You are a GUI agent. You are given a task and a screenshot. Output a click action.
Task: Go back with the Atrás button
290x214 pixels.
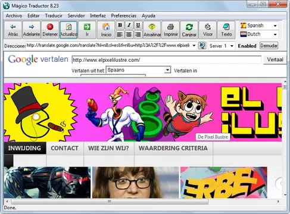pos(13,30)
